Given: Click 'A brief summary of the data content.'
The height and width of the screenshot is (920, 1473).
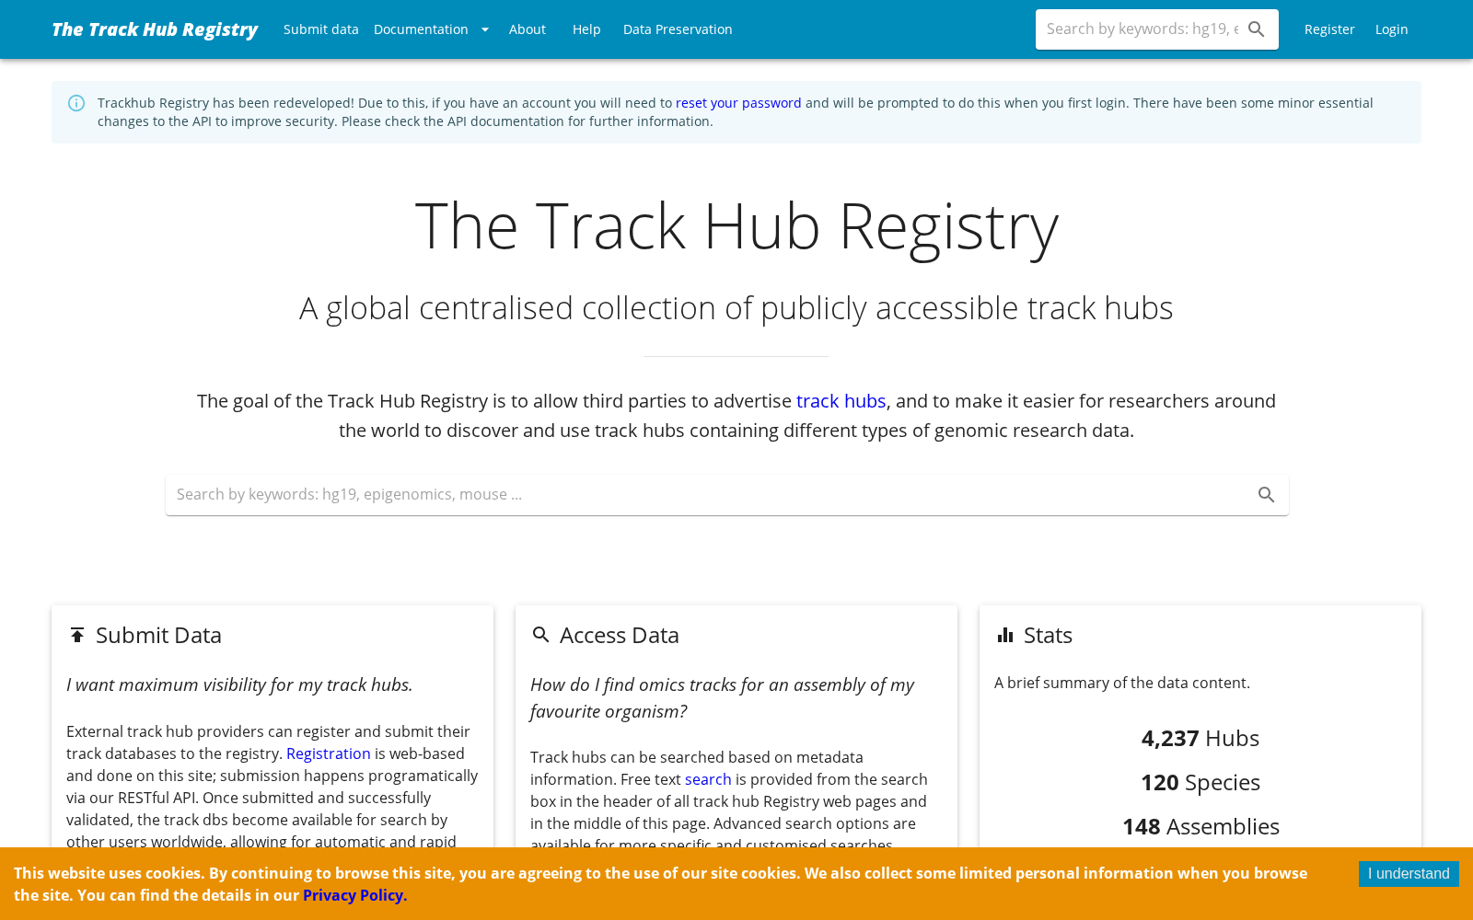Looking at the screenshot, I should [1122, 683].
